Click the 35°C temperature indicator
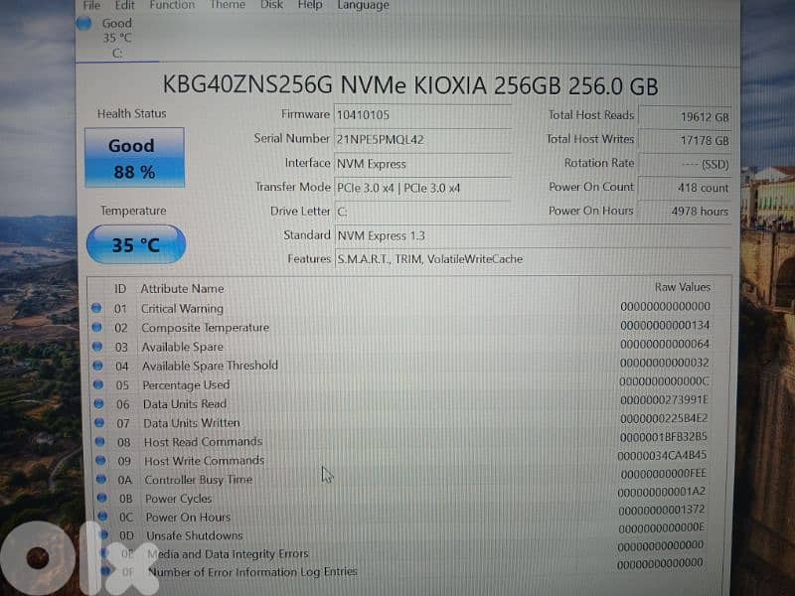Screen dimensions: 795x596 click(135, 243)
